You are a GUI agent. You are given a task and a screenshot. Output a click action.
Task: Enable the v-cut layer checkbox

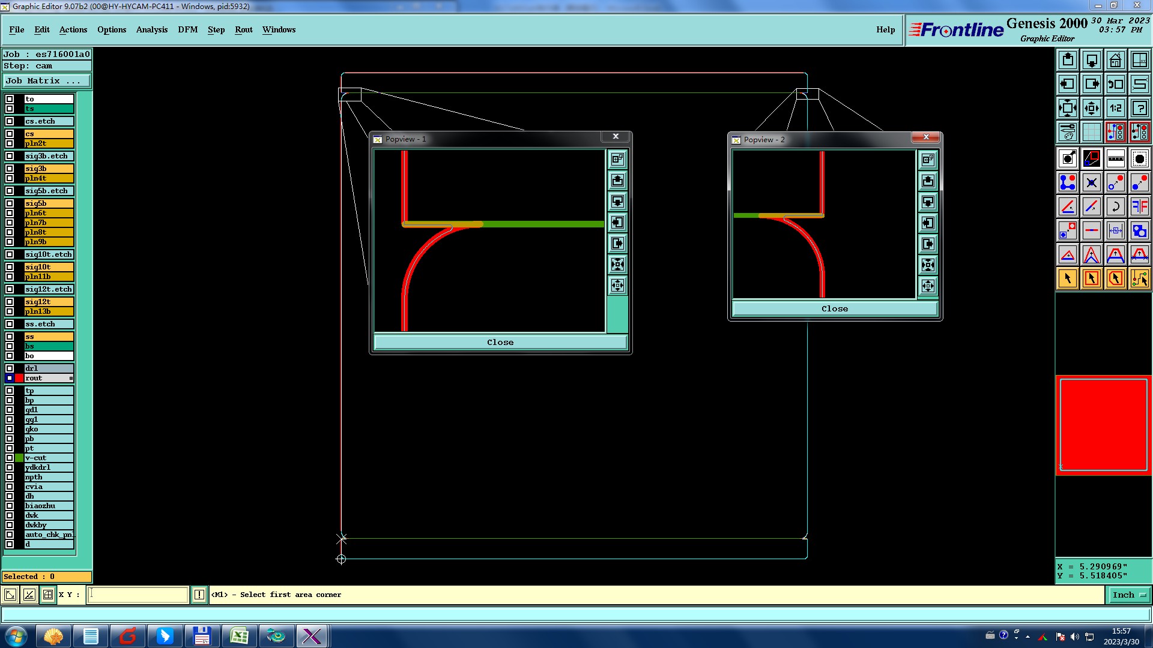[x=10, y=458]
